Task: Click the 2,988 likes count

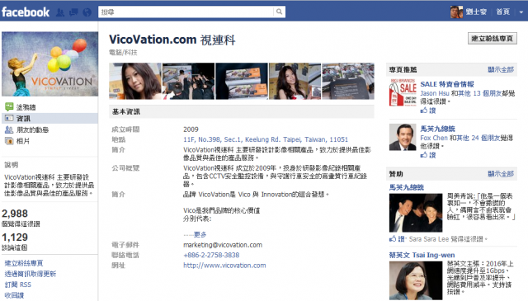Action: tap(15, 214)
